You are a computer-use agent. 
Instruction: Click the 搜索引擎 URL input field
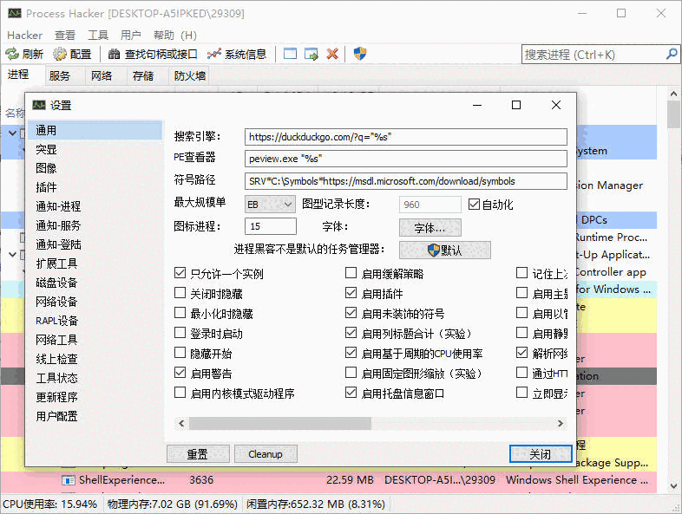pos(406,137)
